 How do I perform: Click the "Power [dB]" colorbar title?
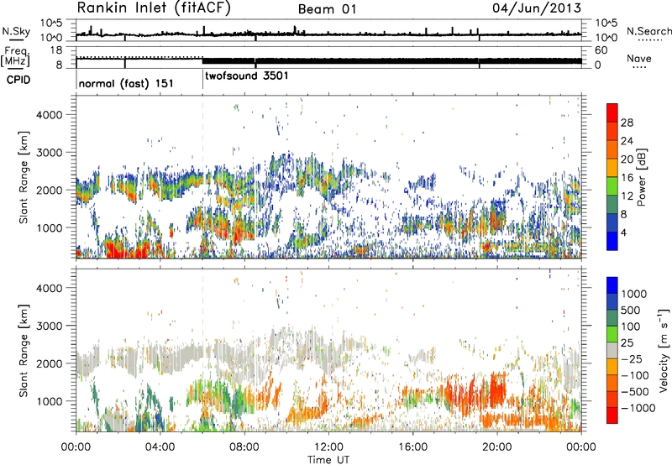pos(641,177)
